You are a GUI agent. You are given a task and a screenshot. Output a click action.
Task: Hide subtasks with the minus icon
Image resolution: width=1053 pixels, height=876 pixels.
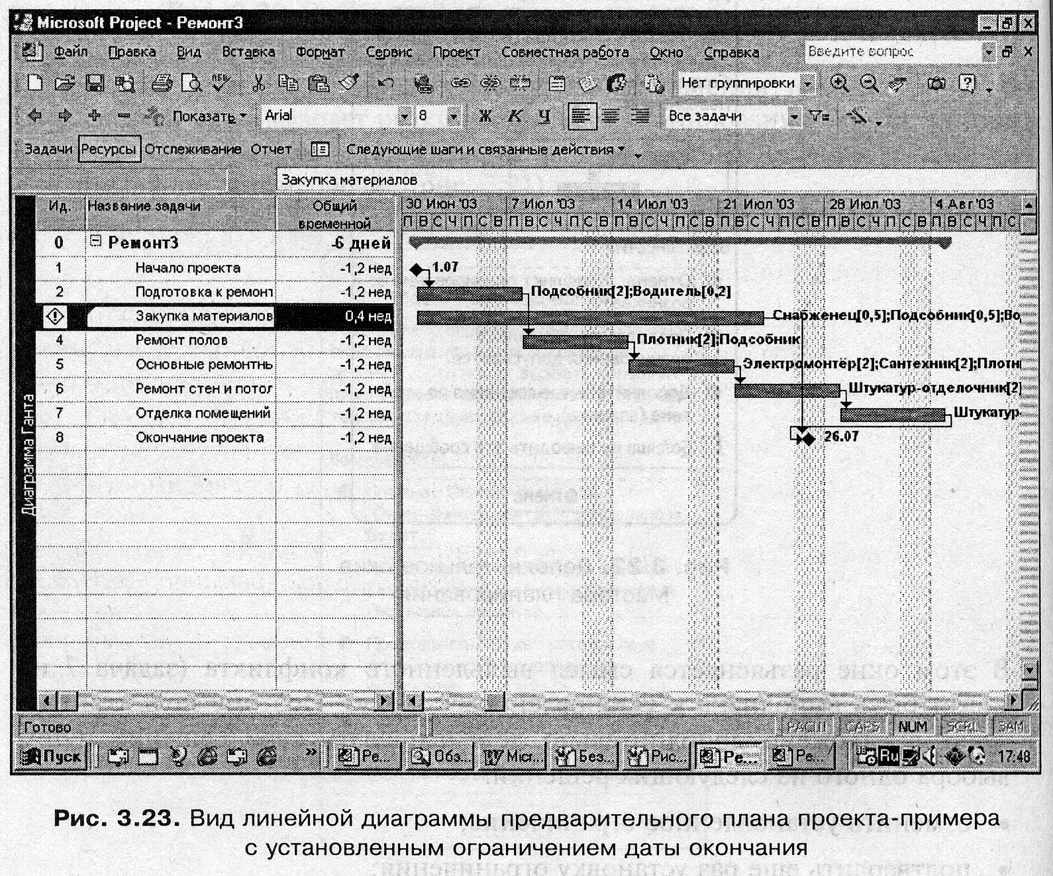click(124, 116)
